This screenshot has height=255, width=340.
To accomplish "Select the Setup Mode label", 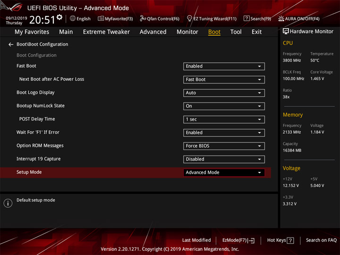I will pos(29,172).
